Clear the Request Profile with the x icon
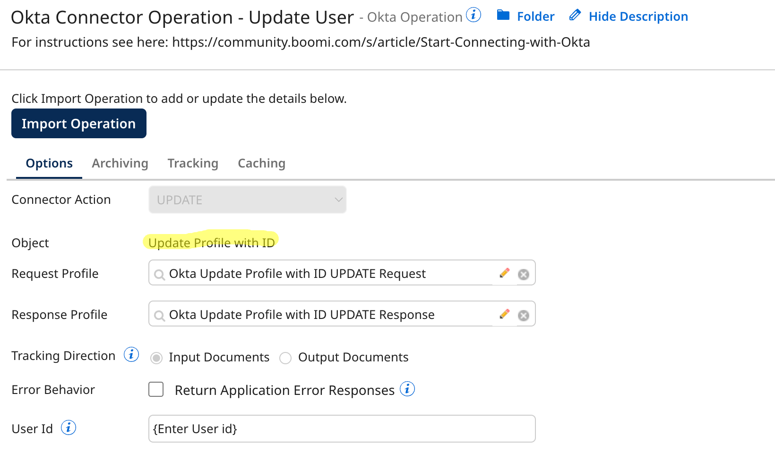The image size is (775, 452). pos(523,274)
